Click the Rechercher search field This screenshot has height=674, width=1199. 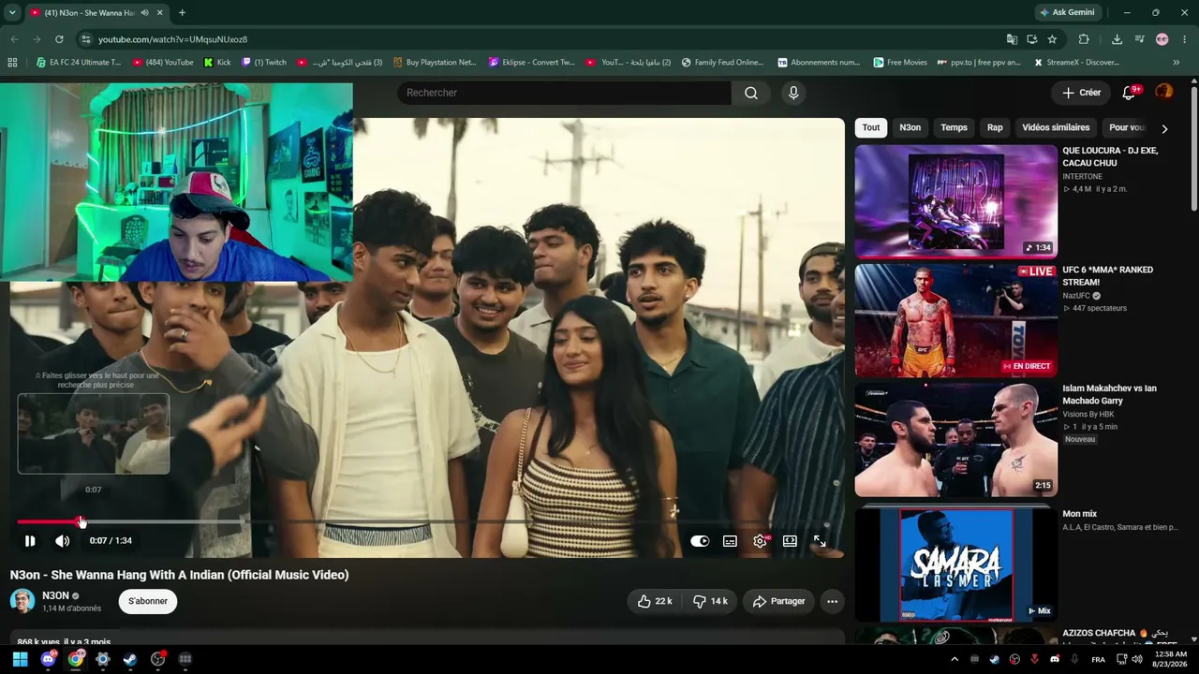tap(564, 93)
